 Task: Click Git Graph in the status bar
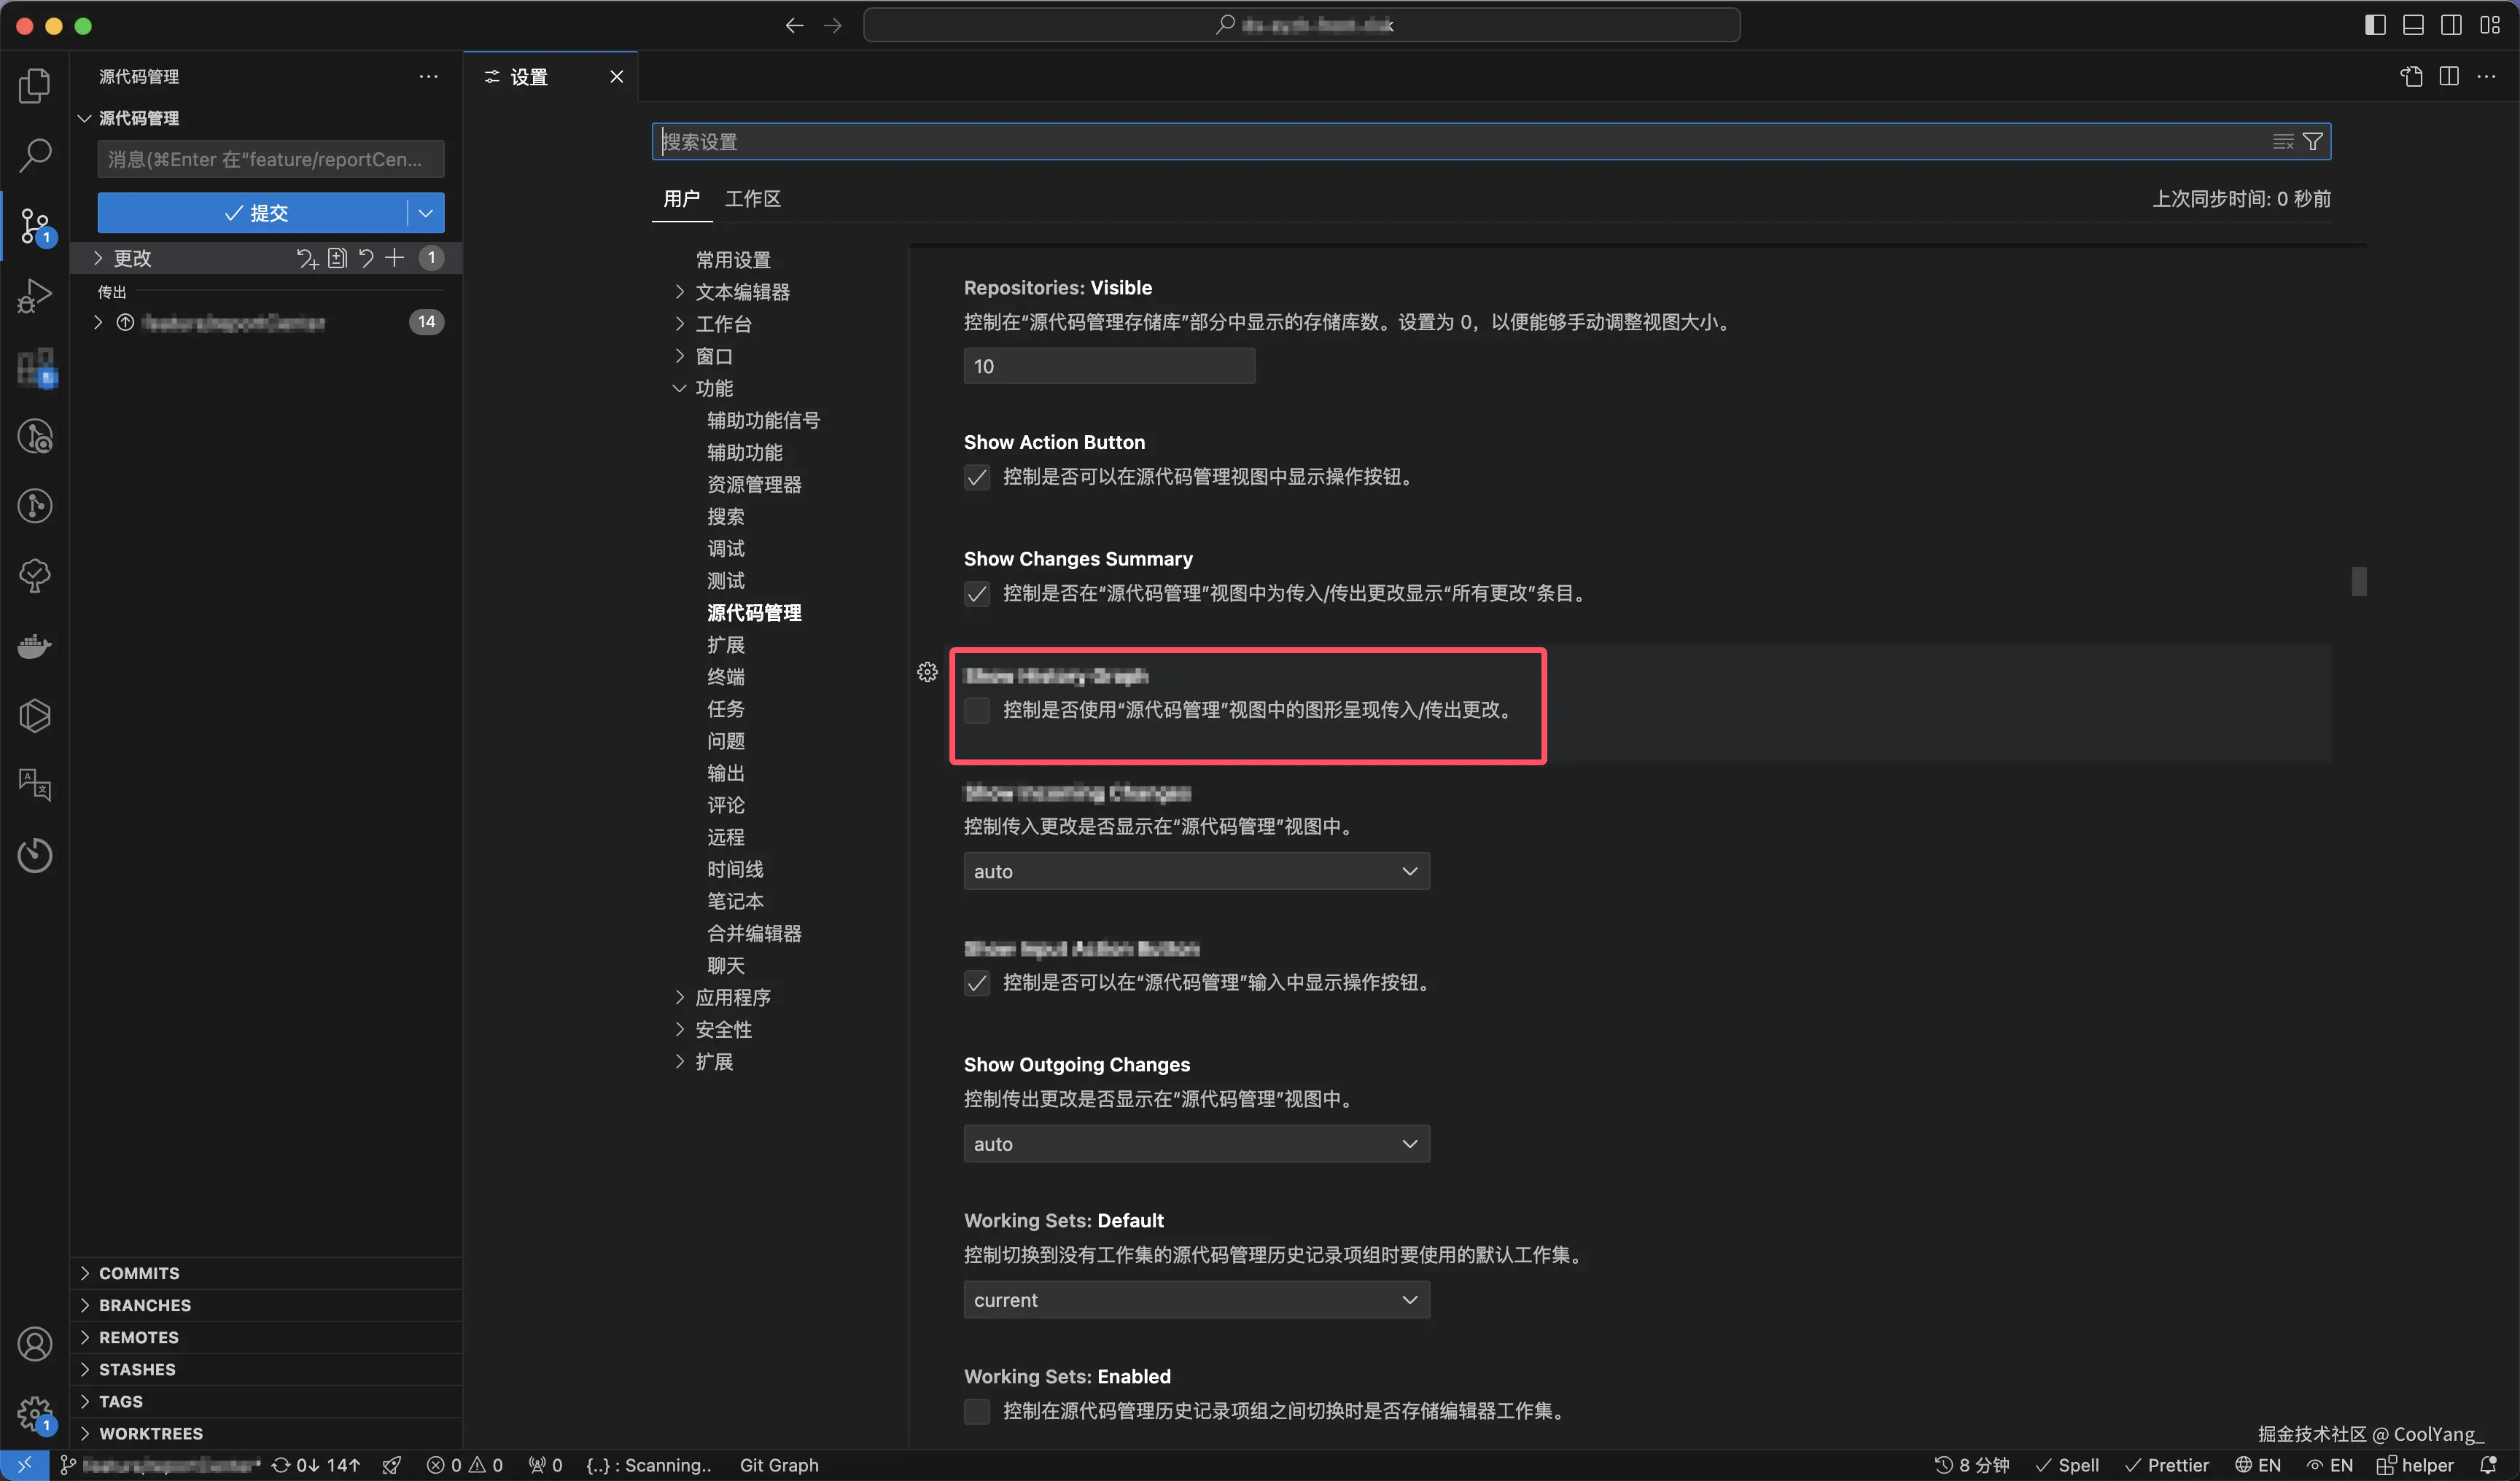coord(779,1465)
